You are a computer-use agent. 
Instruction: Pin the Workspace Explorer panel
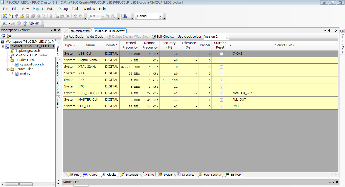click(x=55, y=30)
